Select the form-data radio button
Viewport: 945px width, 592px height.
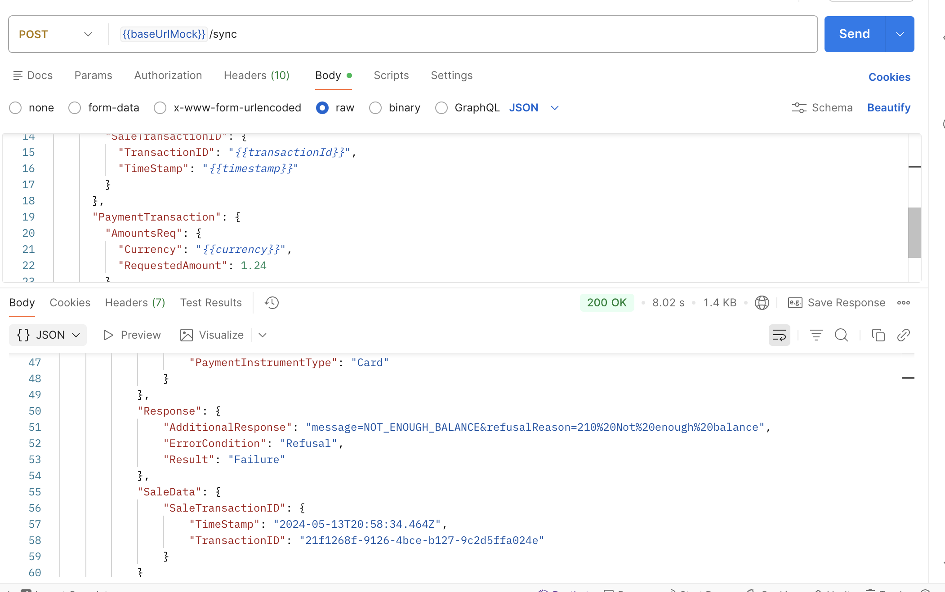[x=75, y=108]
